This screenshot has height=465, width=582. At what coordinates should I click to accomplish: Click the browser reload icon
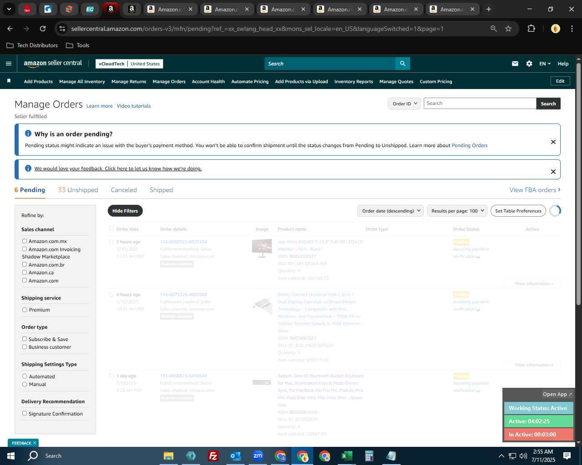pyautogui.click(x=43, y=29)
